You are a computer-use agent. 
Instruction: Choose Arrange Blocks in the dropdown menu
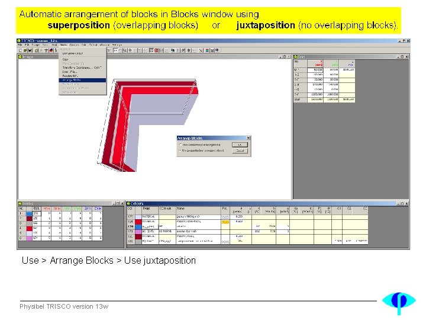pos(82,80)
